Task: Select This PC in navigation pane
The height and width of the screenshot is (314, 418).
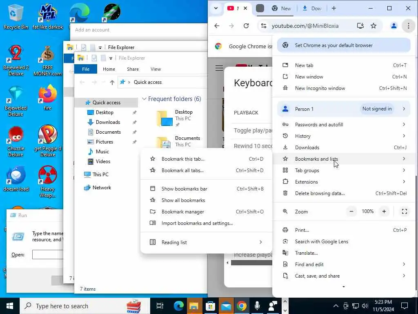Action: (100, 175)
